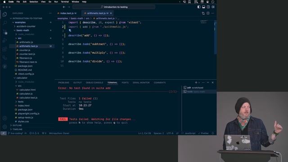Open arithmetic.js in the explorer

tap(26, 42)
